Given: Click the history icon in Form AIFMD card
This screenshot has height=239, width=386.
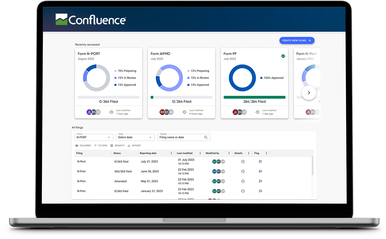Looking at the screenshot, I should [184, 112].
